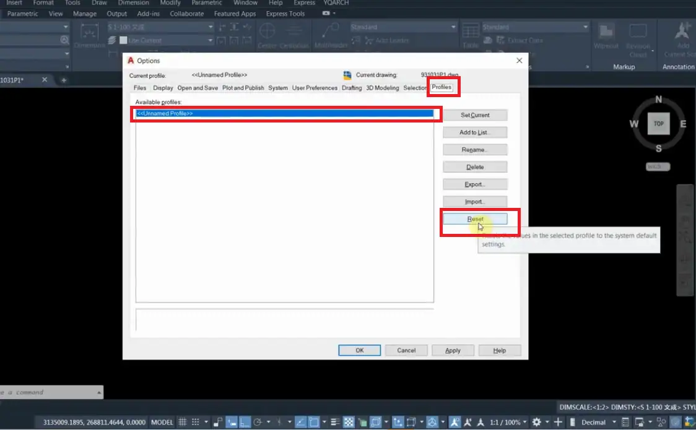Viewport: 696px width, 430px height.
Task: Open the 1:1 / 100% annotation scale dropdown
Action: [x=508, y=422]
